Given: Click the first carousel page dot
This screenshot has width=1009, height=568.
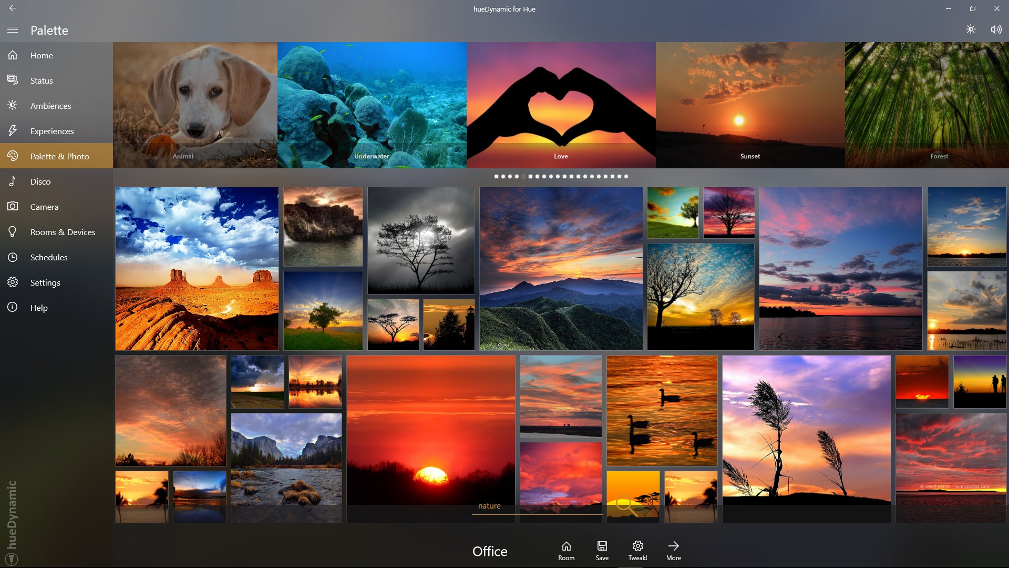Looking at the screenshot, I should click(496, 176).
